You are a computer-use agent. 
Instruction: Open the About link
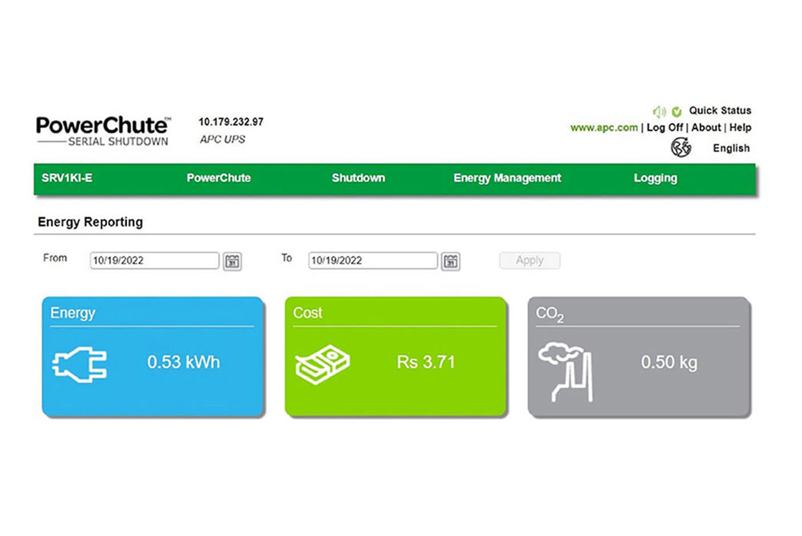(x=706, y=128)
